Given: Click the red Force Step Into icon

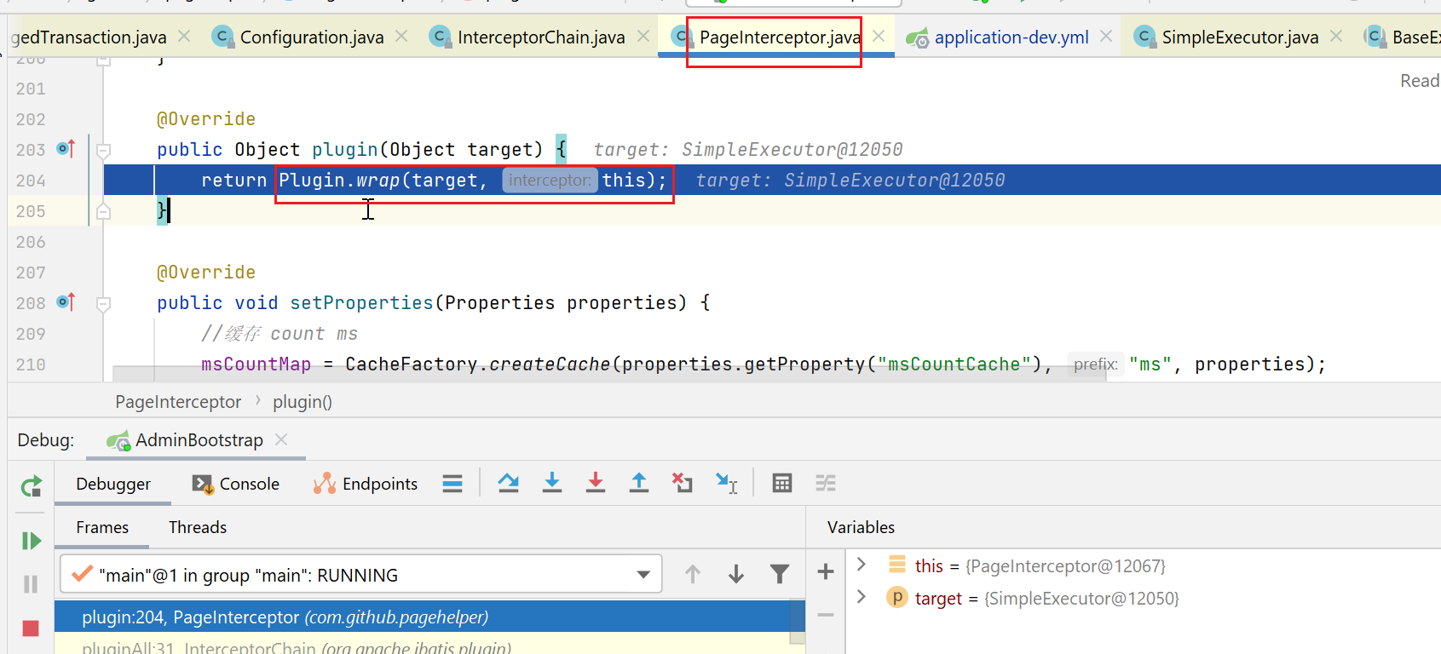Looking at the screenshot, I should [596, 484].
